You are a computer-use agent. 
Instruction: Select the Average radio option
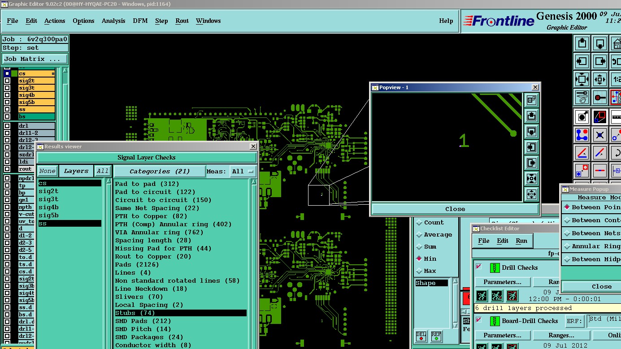(419, 235)
